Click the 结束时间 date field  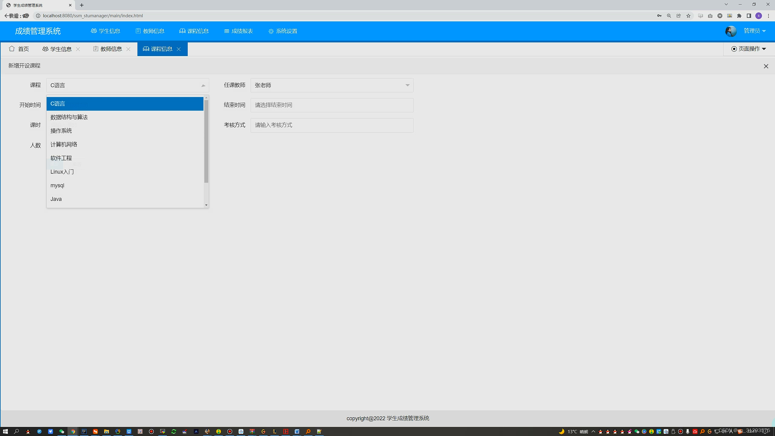pyautogui.click(x=332, y=105)
